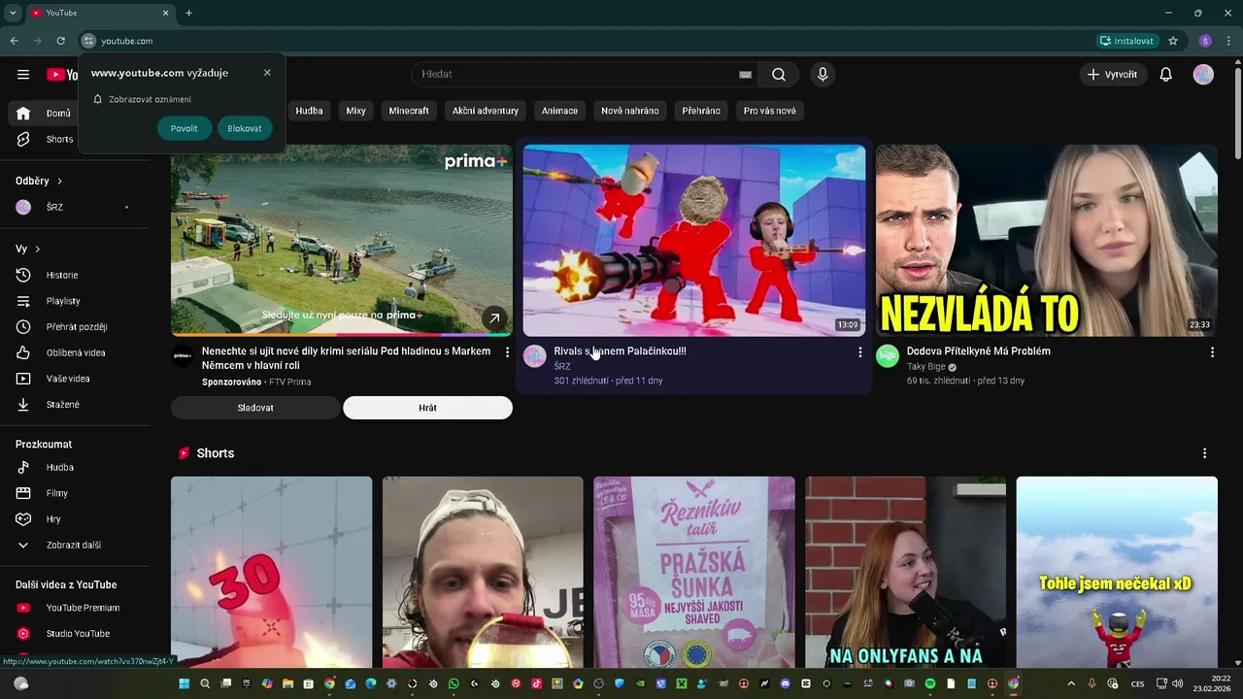Viewport: 1243px width, 699px height.
Task: Click the site information icon in the address bar
Action: click(x=88, y=41)
